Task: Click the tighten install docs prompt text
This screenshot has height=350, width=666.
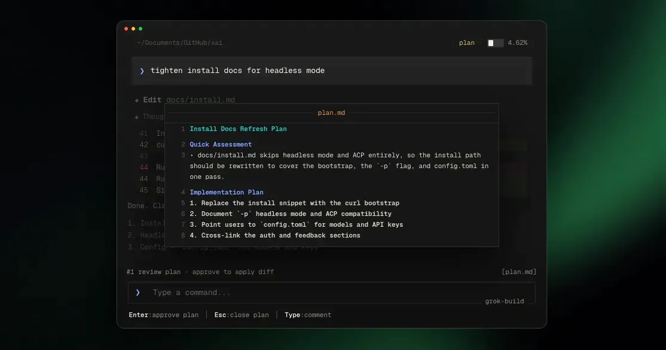Action: point(237,71)
